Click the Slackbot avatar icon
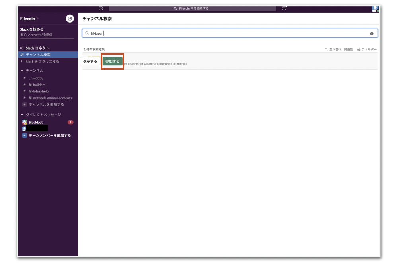401x269 pixels. (x=25, y=122)
